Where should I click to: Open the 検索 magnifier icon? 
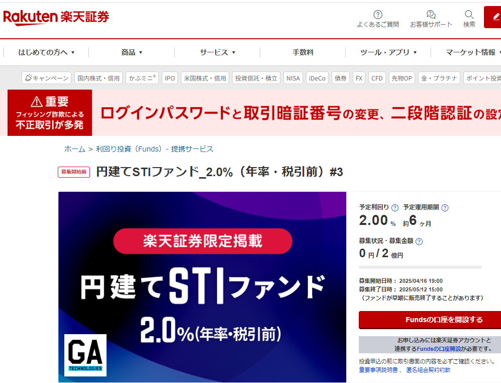(x=469, y=15)
